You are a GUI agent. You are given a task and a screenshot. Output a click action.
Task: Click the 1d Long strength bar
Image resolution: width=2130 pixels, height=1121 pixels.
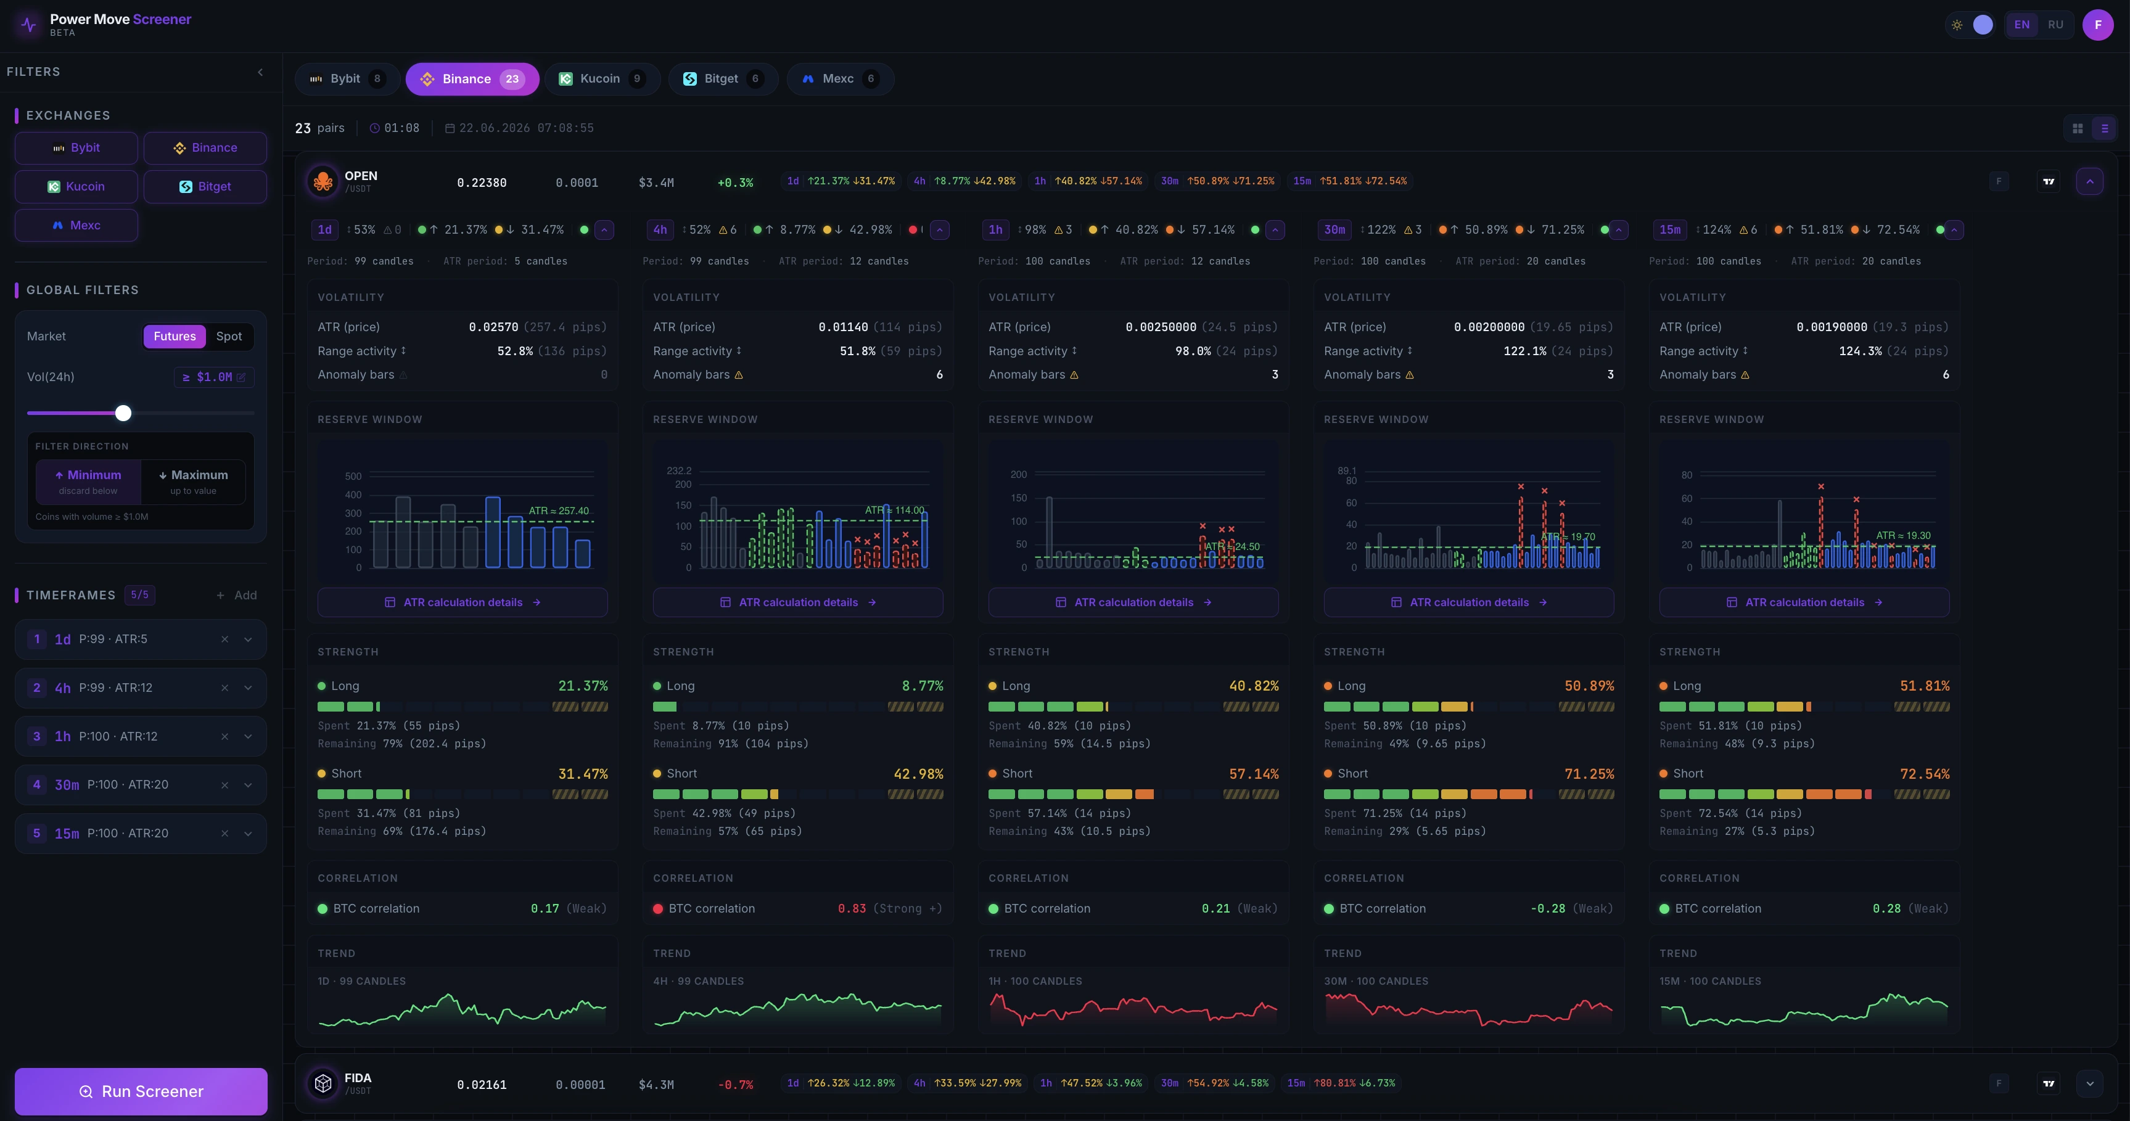tap(463, 707)
